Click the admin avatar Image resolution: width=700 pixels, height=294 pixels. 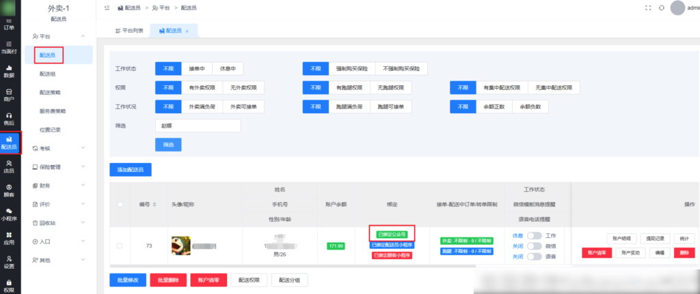[x=677, y=8]
